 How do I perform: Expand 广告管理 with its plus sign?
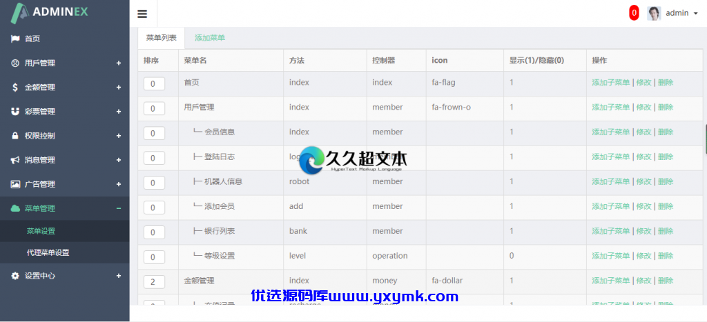[119, 184]
